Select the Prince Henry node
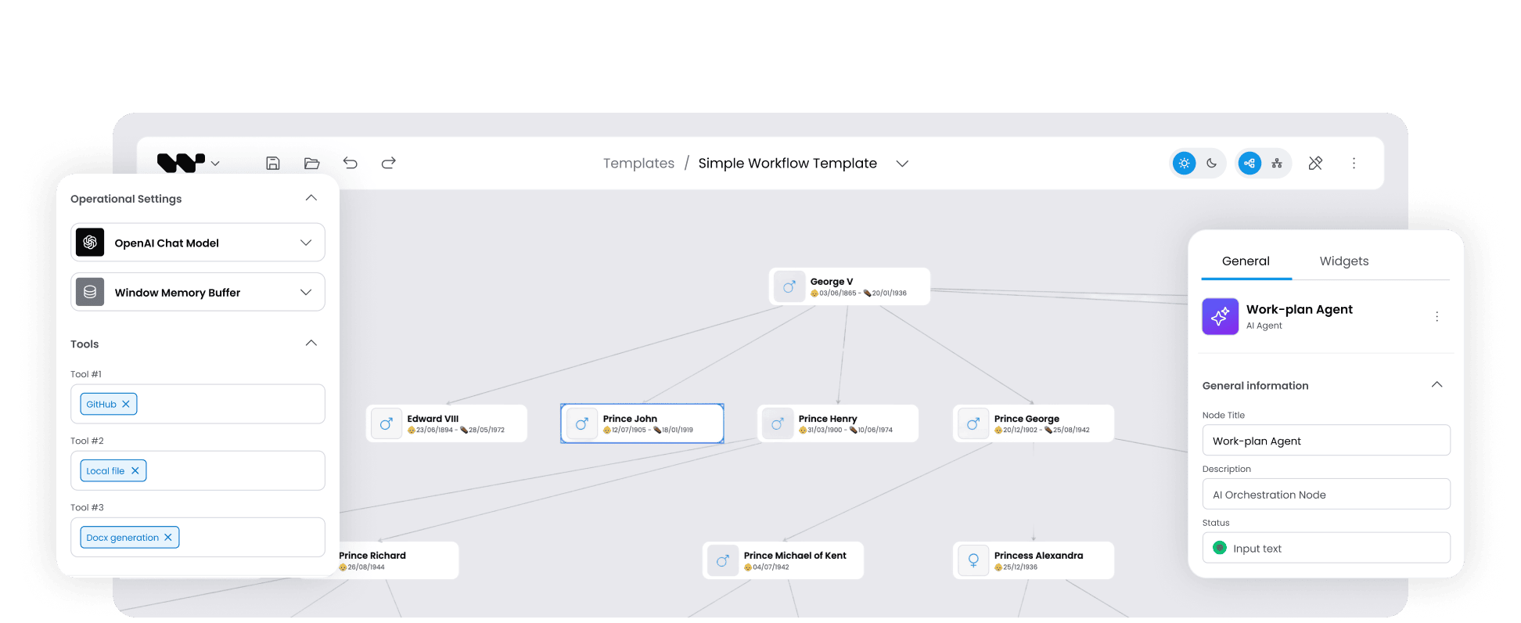 [x=838, y=423]
